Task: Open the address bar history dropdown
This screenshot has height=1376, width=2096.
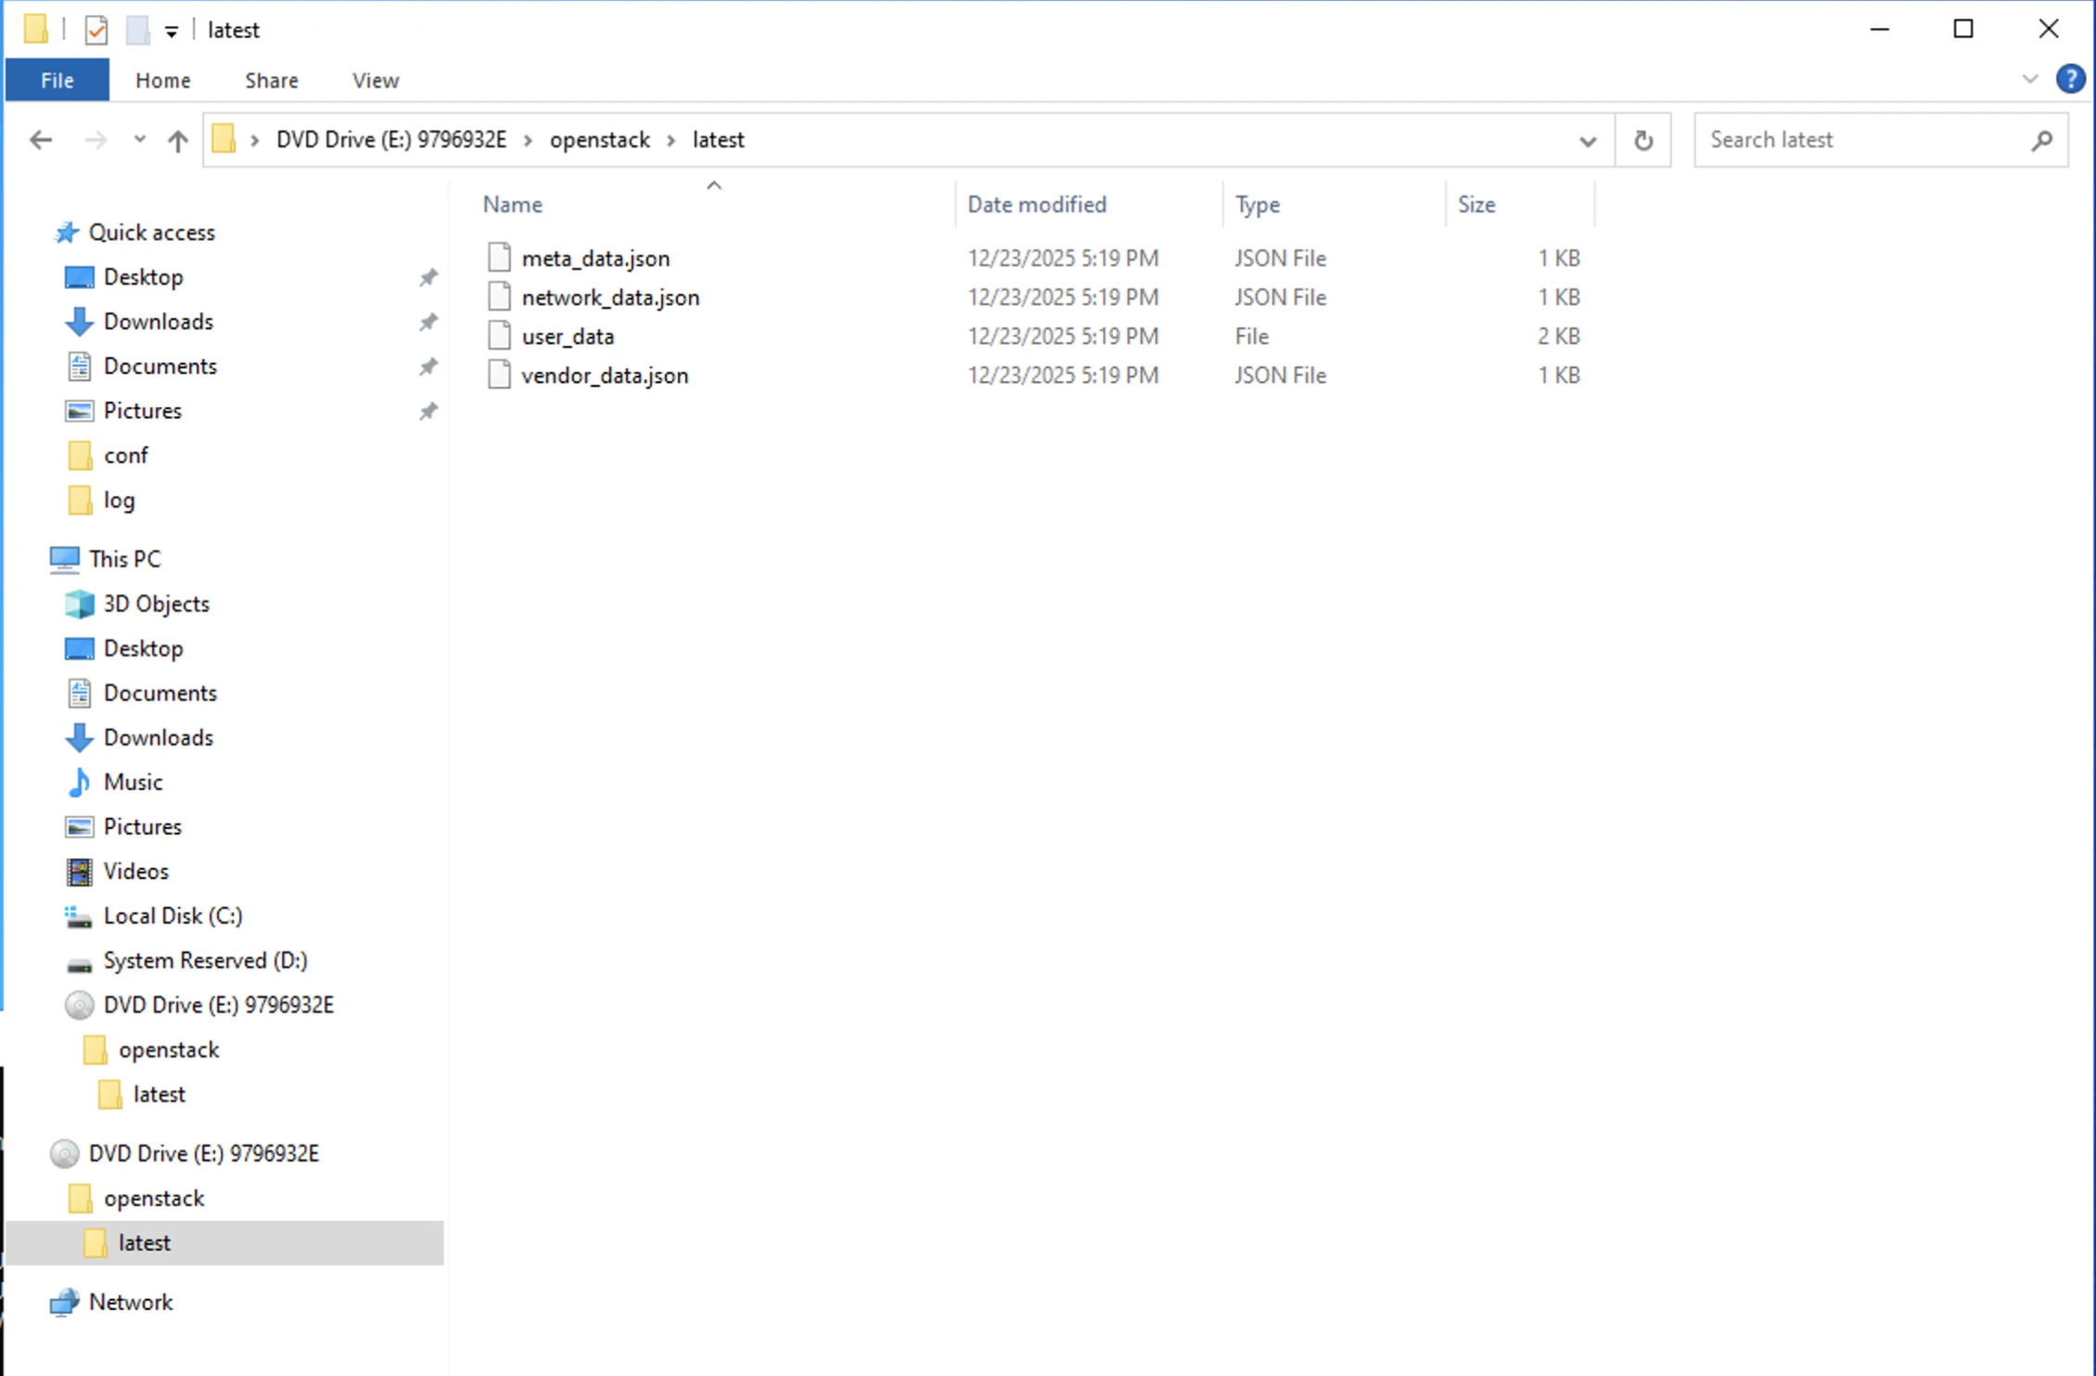Action: tap(1588, 141)
